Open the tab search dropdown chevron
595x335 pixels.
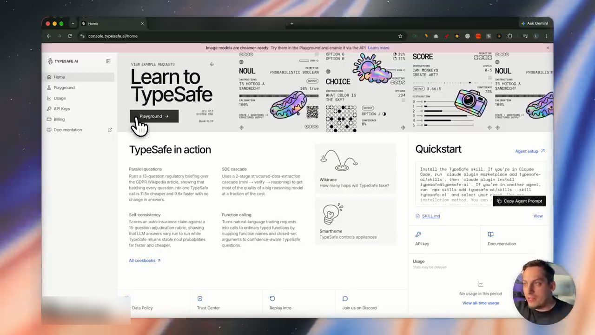point(73,23)
